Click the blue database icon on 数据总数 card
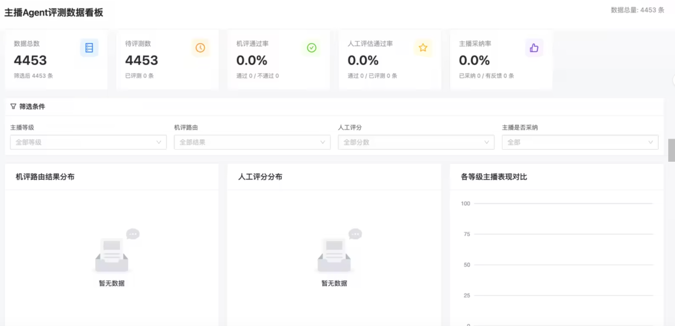The width and height of the screenshot is (675, 326). pyautogui.click(x=89, y=47)
